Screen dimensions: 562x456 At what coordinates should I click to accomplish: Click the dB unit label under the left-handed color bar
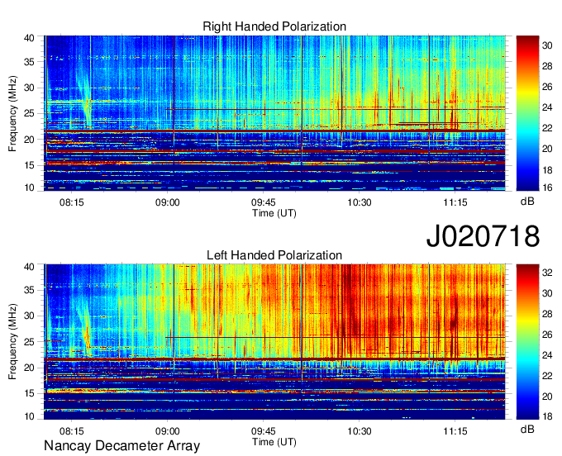[527, 429]
